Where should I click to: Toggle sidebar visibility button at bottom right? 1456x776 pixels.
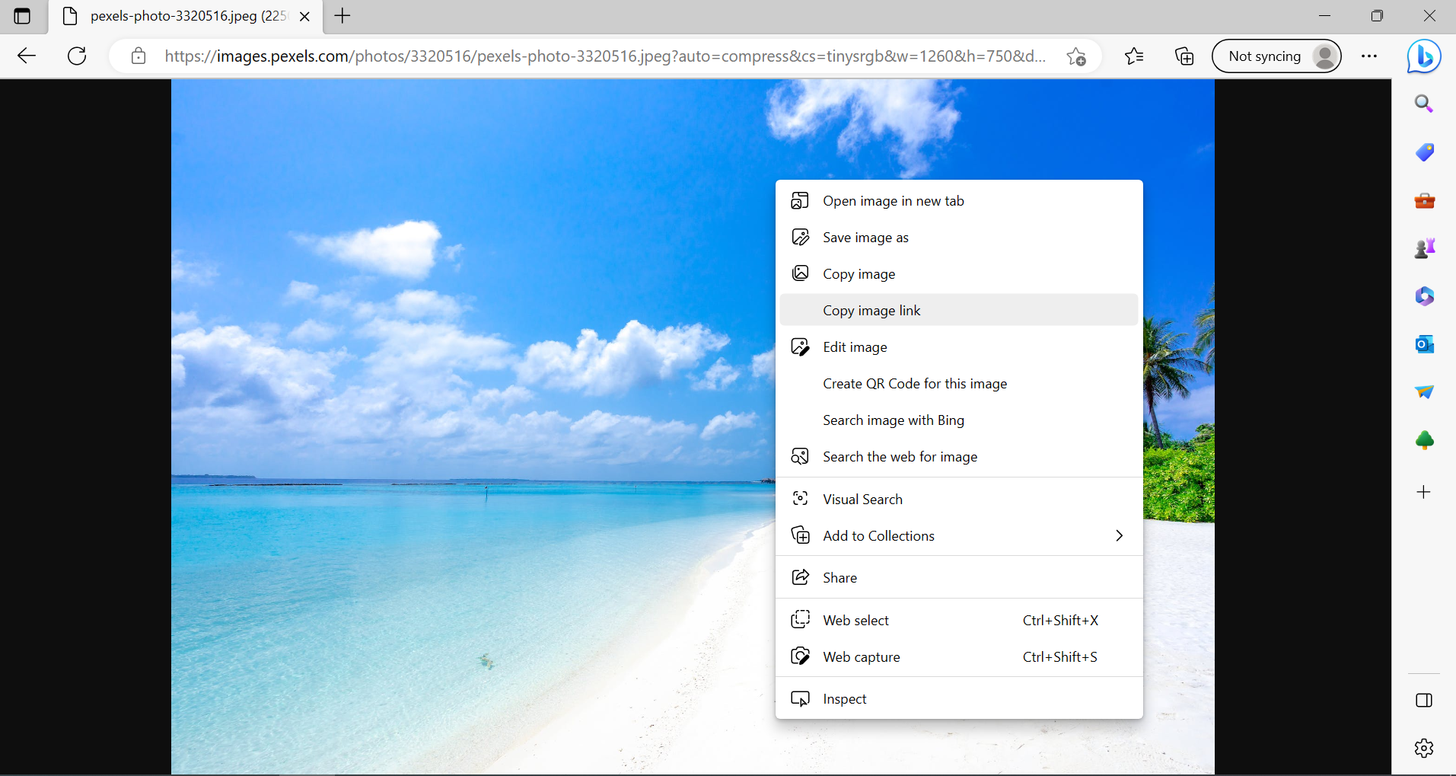pyautogui.click(x=1423, y=701)
